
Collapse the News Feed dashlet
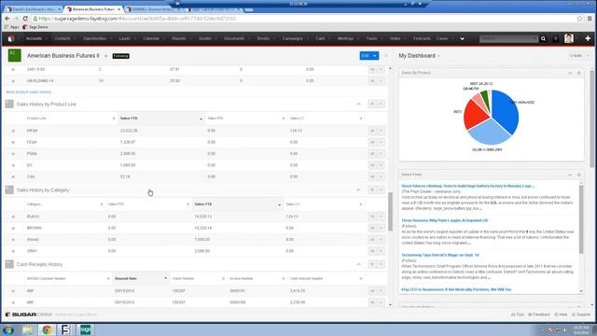tap(570, 175)
